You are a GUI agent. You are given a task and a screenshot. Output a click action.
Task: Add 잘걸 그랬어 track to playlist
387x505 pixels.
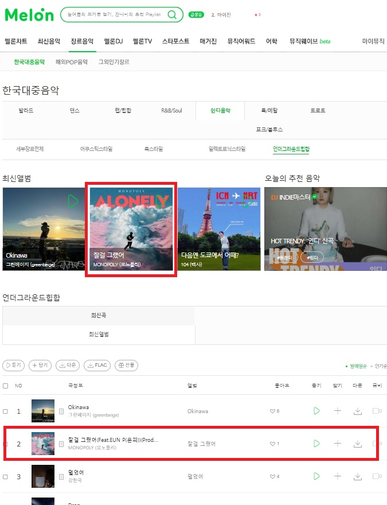click(x=338, y=444)
